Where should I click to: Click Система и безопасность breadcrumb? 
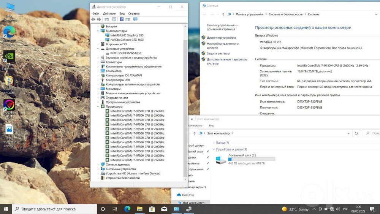285,14
